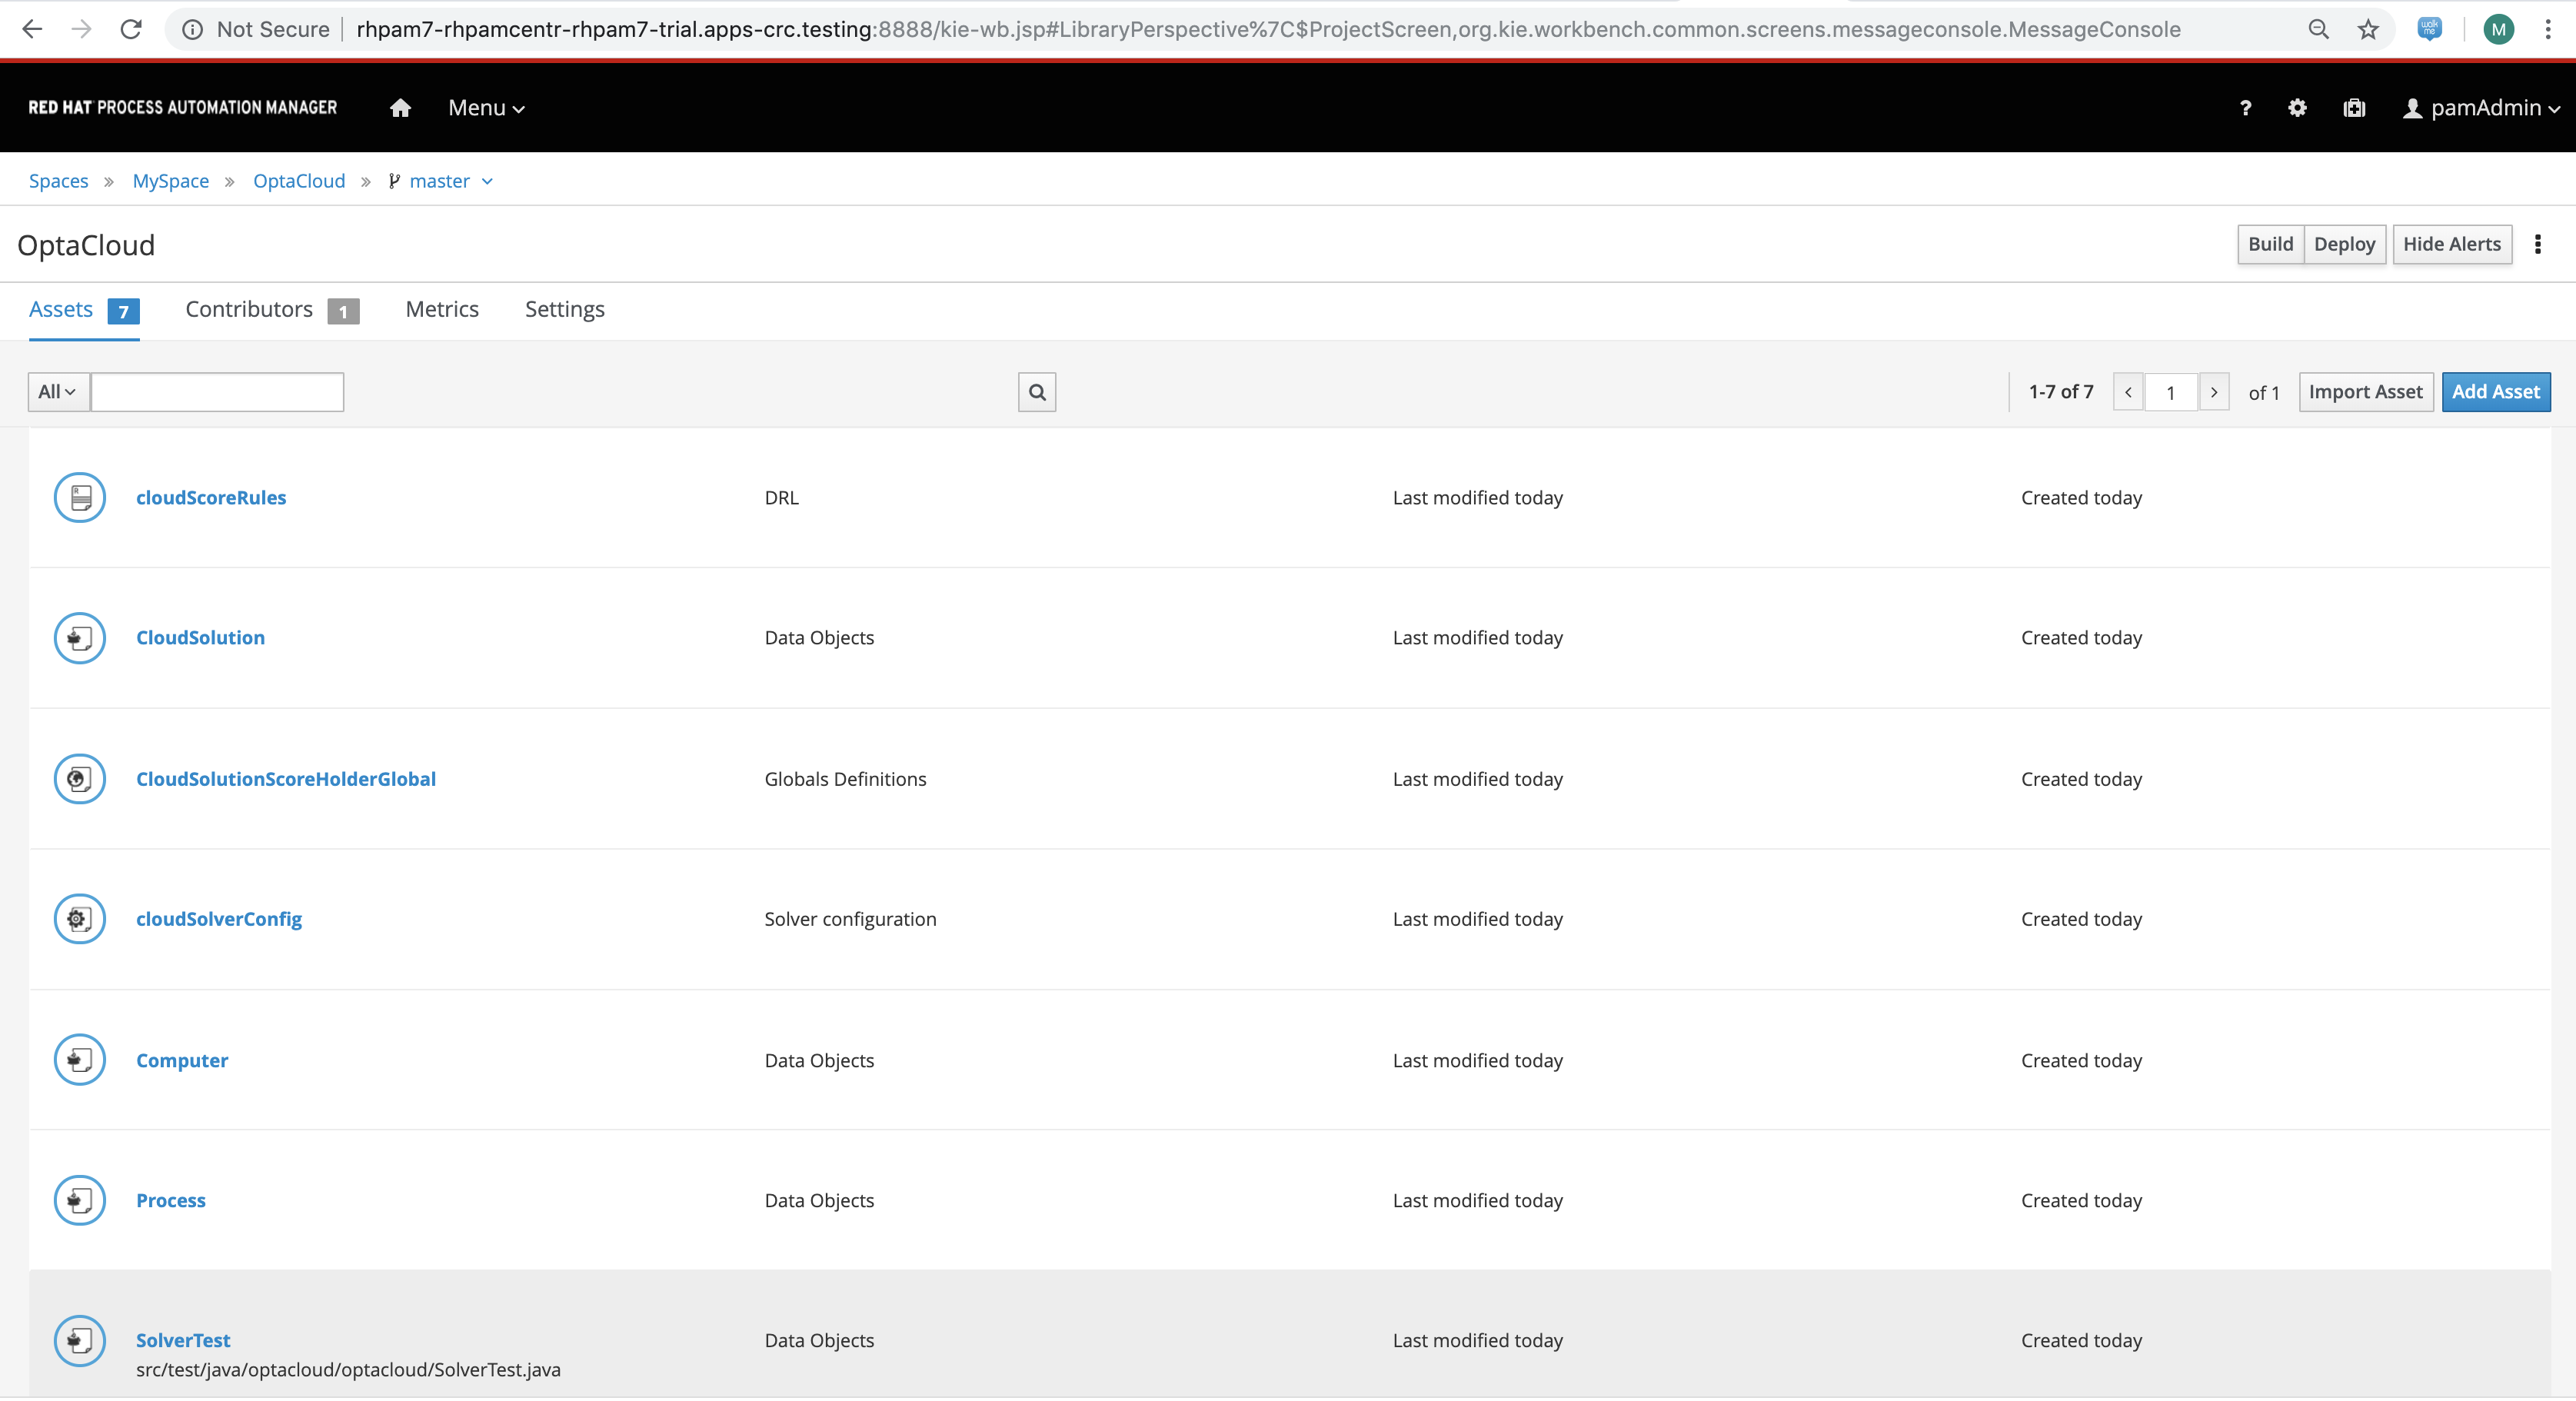The height and width of the screenshot is (1401, 2576).
Task: Click the cloudSolverConfig solver configuration asset icon
Action: 80,919
